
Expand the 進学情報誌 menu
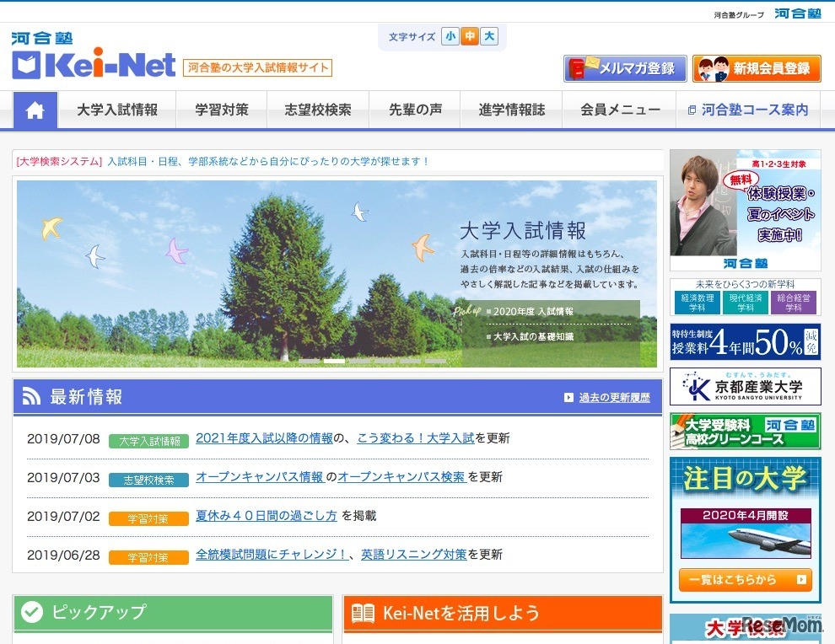point(511,109)
